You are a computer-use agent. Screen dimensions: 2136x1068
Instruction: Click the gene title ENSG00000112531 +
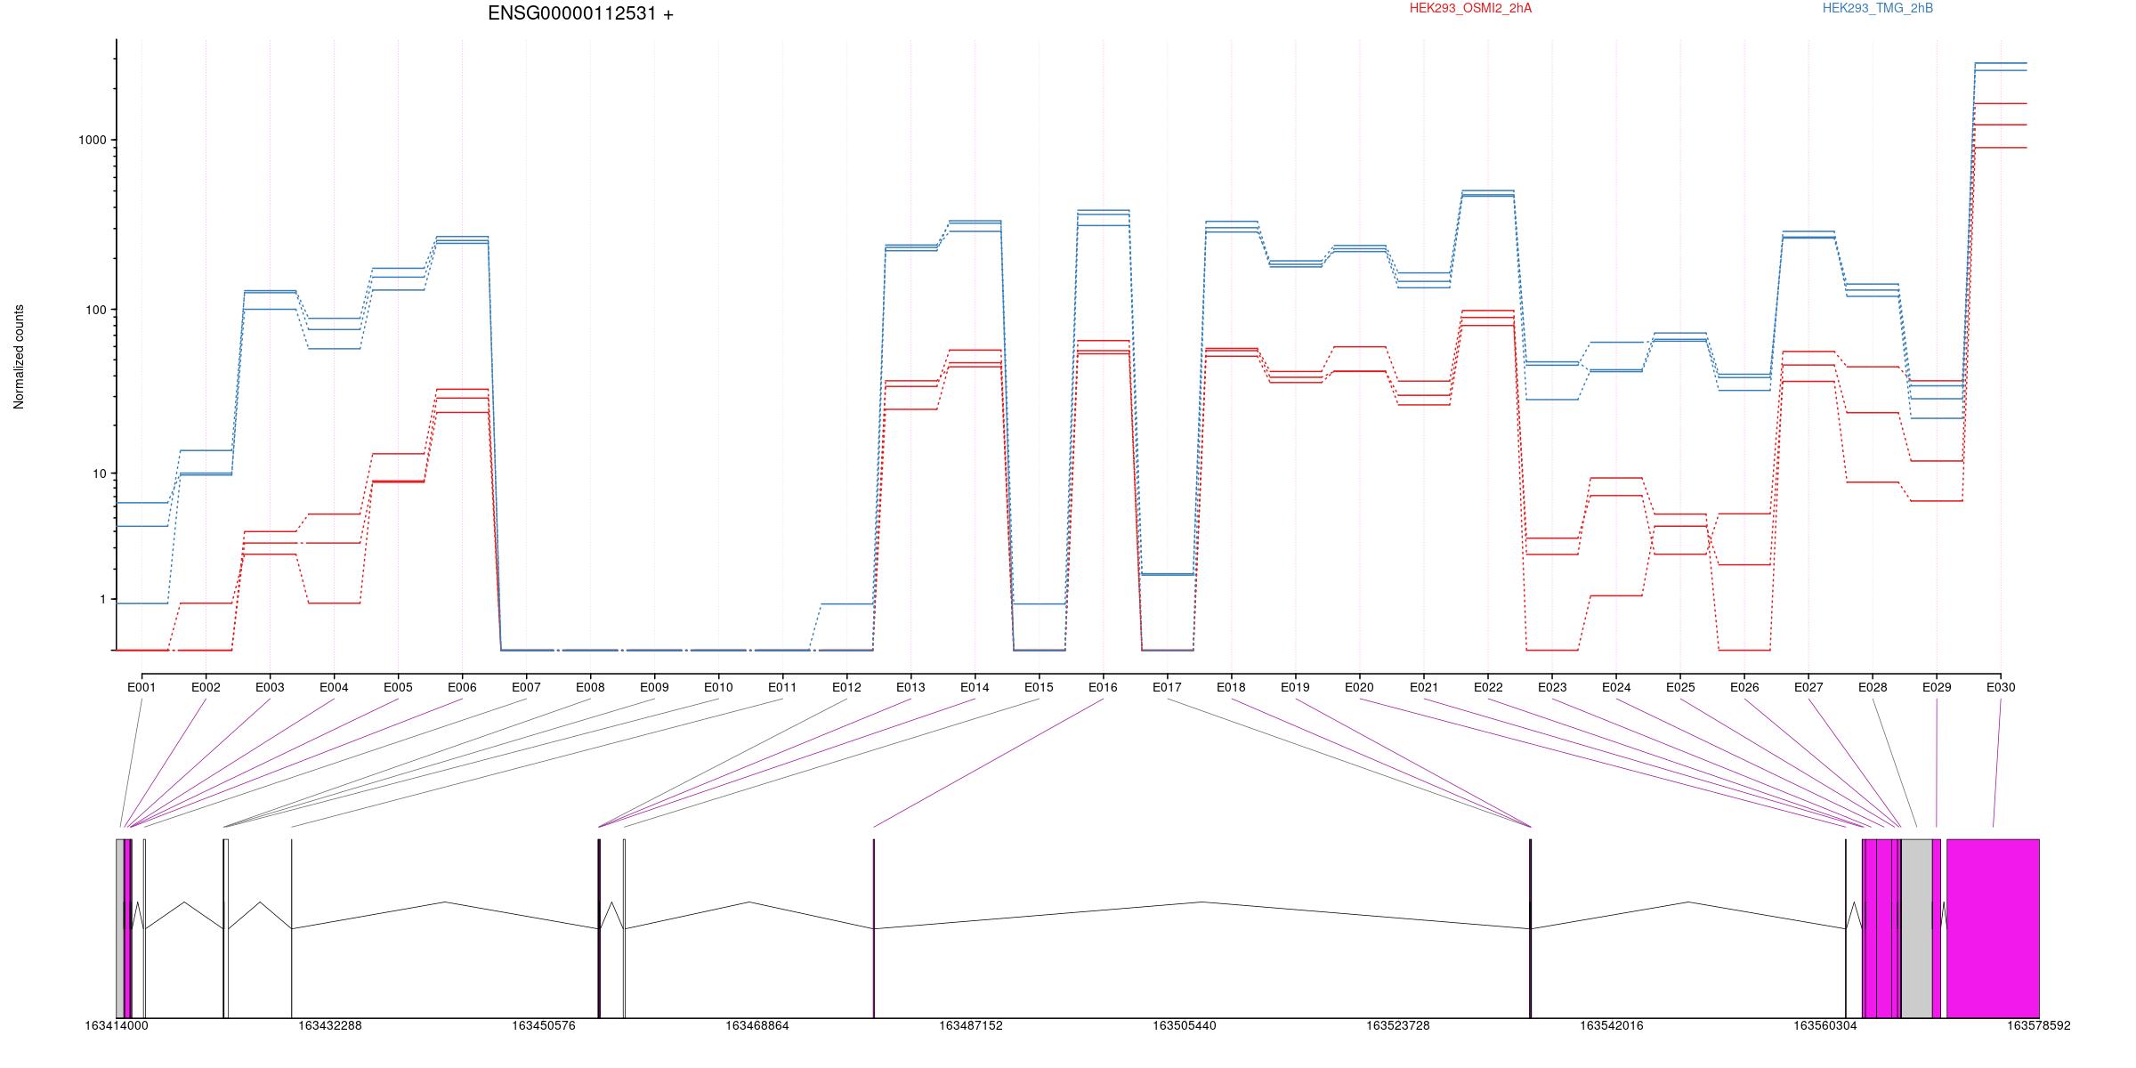tap(580, 14)
